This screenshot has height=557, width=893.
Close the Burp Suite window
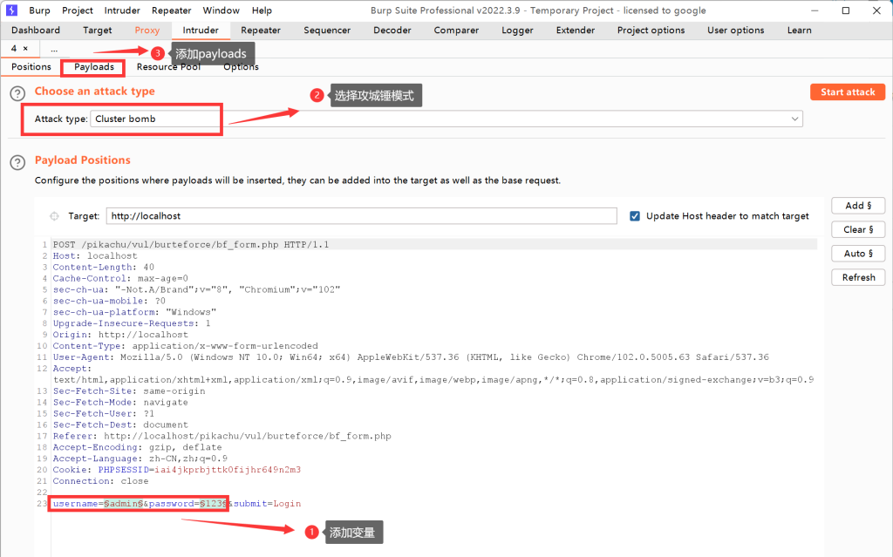click(876, 10)
